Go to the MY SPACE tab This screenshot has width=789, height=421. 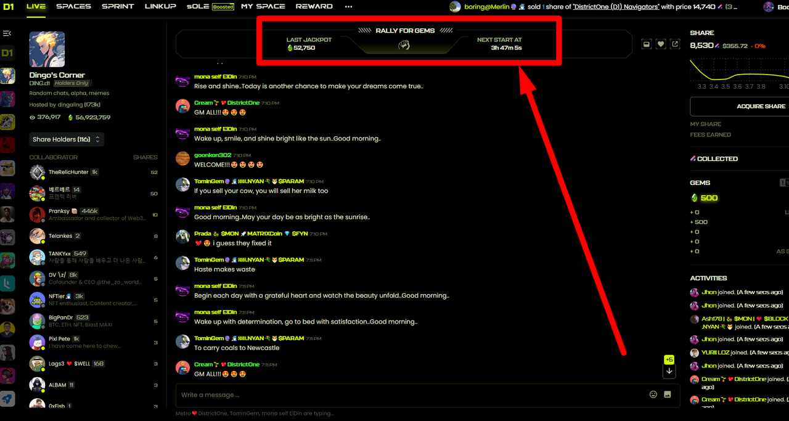pyautogui.click(x=263, y=6)
